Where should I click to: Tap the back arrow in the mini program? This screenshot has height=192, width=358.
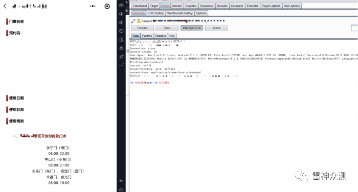click(5, 6)
